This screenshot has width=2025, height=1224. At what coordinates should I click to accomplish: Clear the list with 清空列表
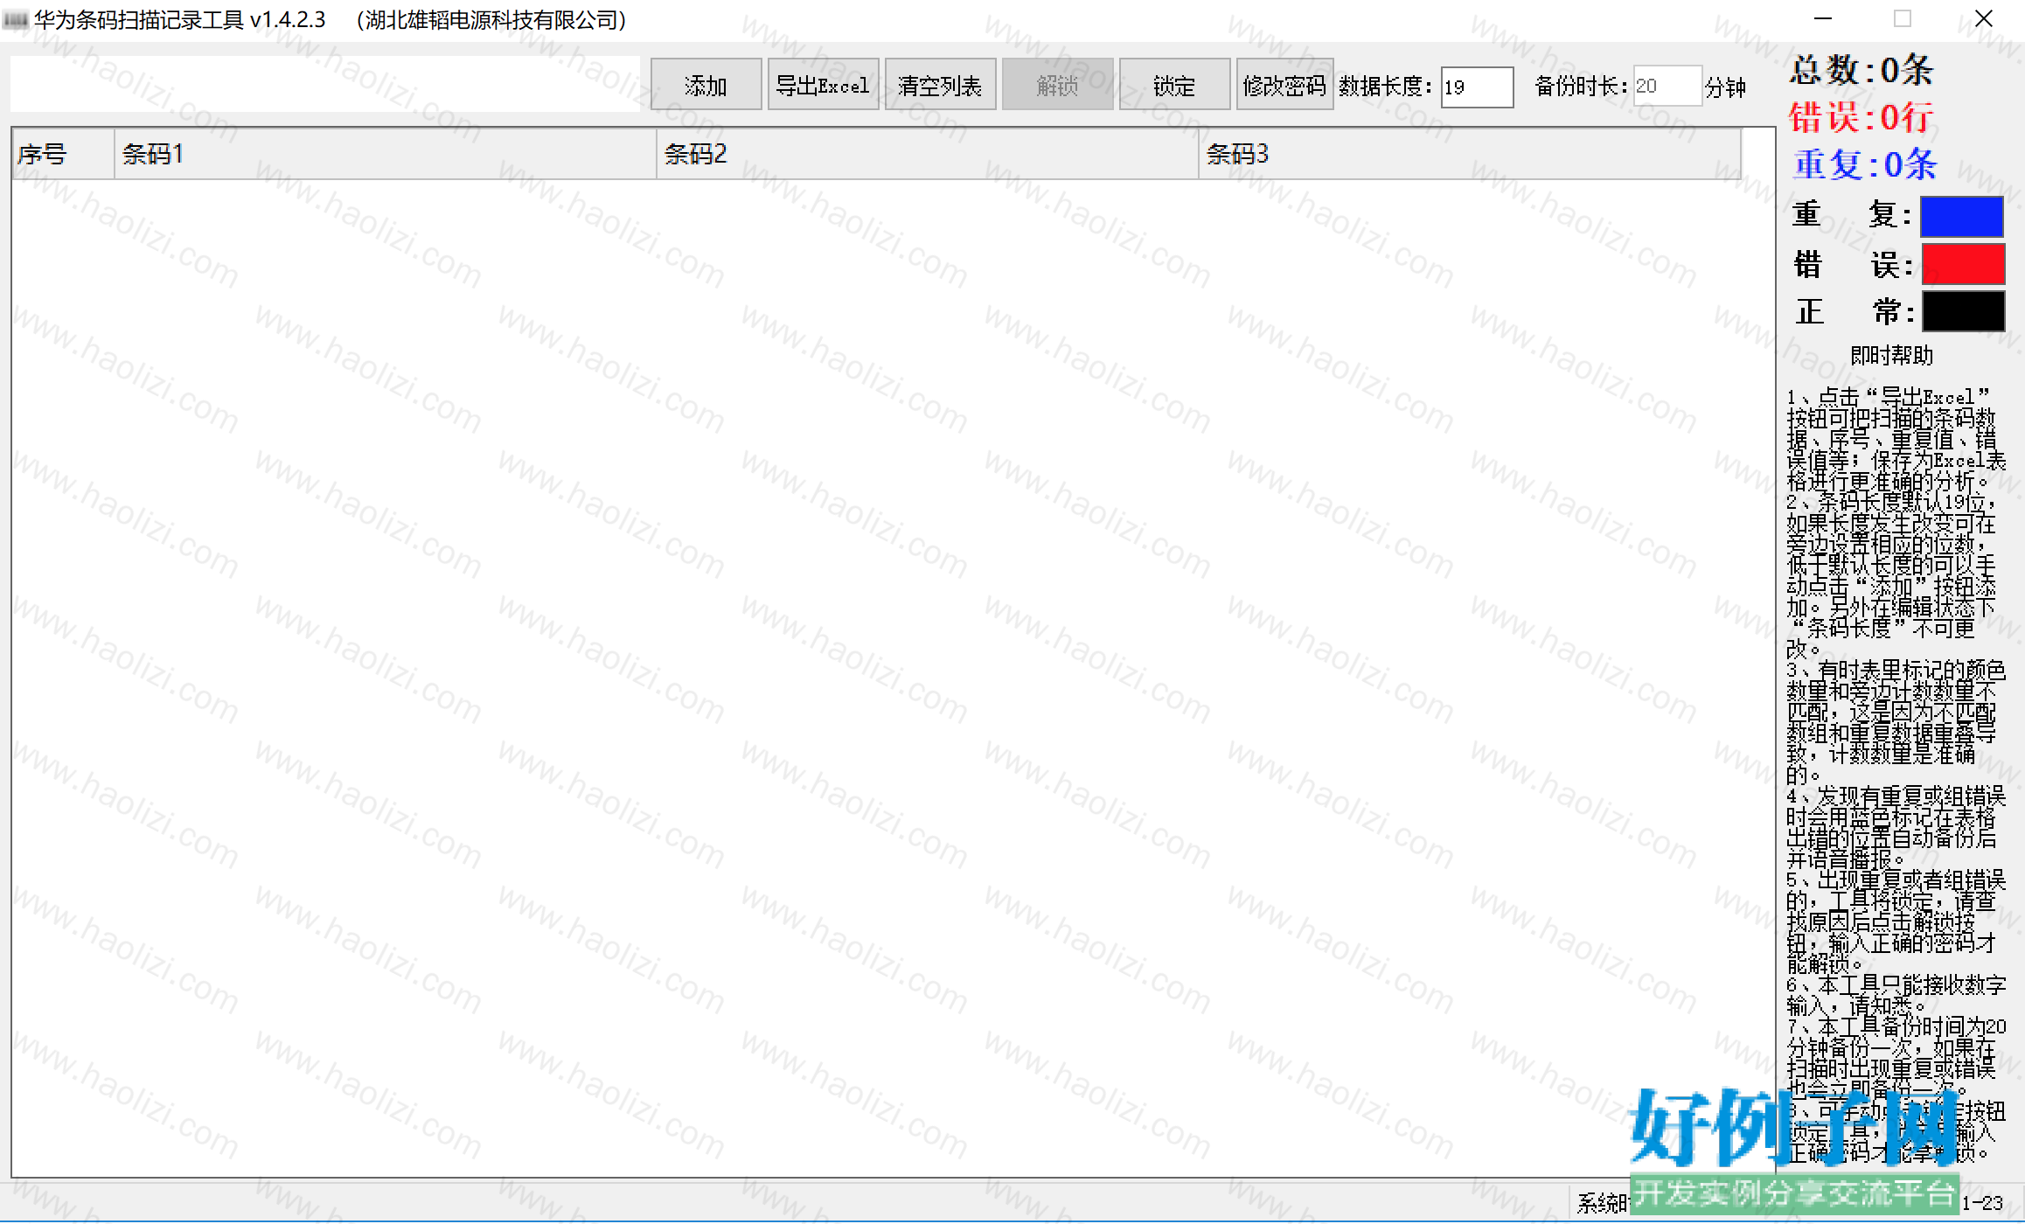pos(940,85)
